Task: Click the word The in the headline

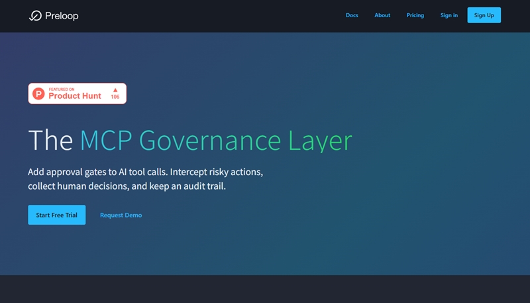Action: click(x=50, y=141)
